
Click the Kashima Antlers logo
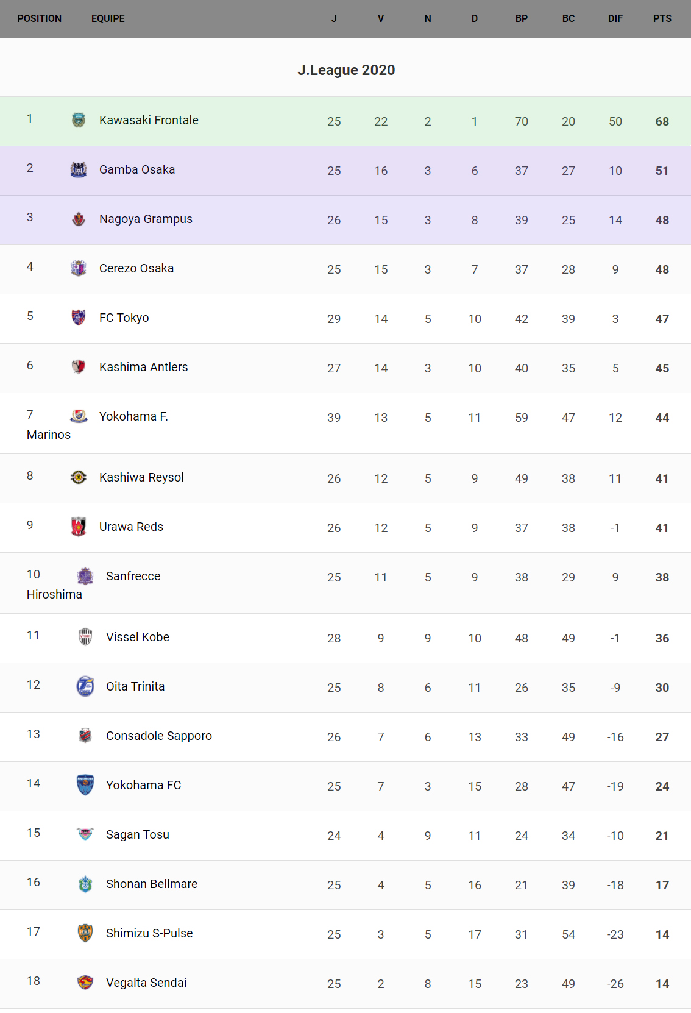pyautogui.click(x=79, y=367)
